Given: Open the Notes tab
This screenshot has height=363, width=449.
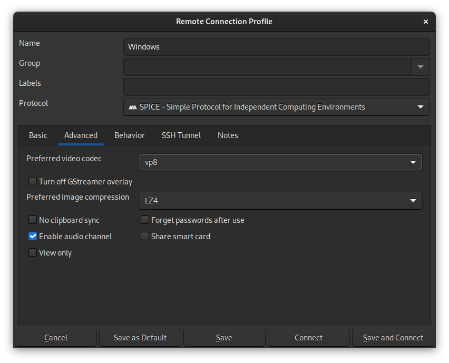Looking at the screenshot, I should coord(228,135).
